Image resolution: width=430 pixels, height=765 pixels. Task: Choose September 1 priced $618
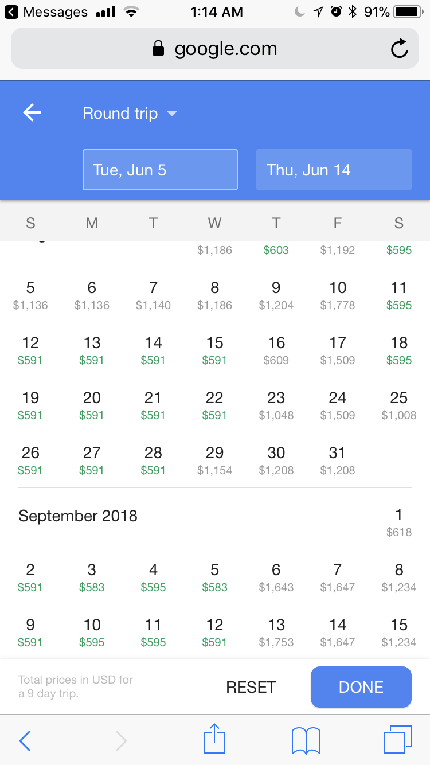[x=399, y=522]
